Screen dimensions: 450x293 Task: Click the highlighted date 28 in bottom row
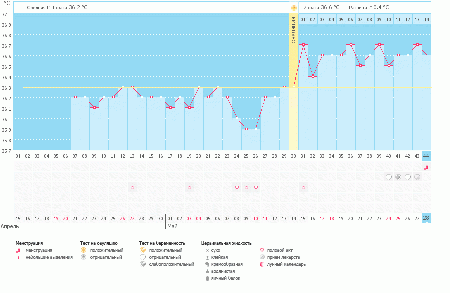[x=426, y=218]
